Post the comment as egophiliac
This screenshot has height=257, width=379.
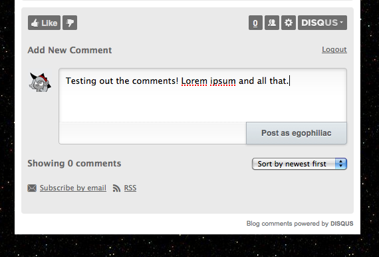click(x=297, y=133)
